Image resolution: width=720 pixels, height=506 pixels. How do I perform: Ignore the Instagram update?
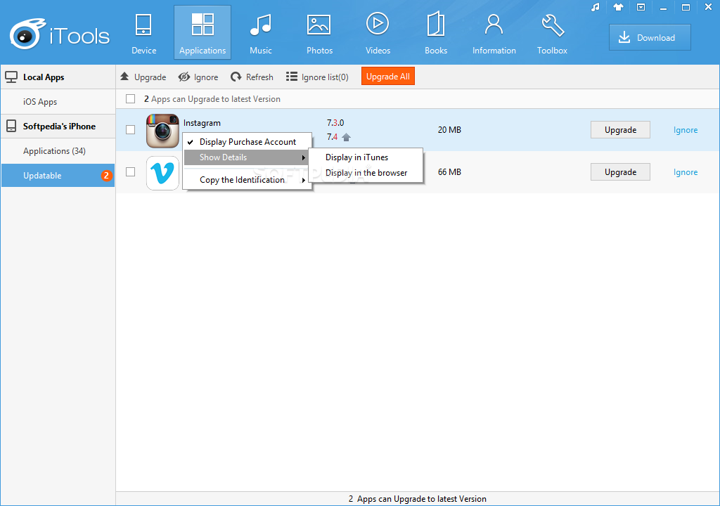pos(686,130)
